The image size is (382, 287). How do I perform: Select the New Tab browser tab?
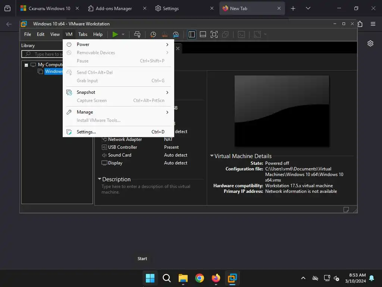(x=248, y=8)
